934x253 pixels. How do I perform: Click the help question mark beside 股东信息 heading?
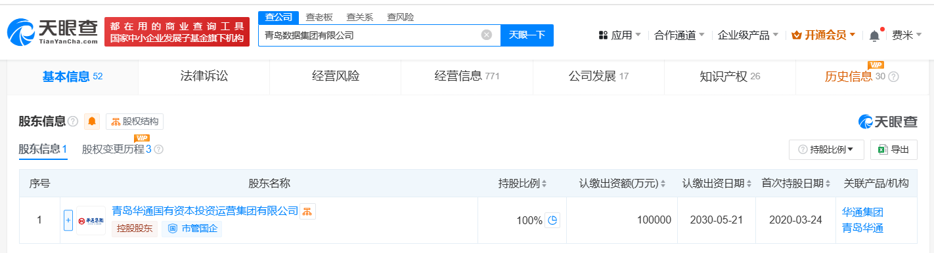coord(73,121)
